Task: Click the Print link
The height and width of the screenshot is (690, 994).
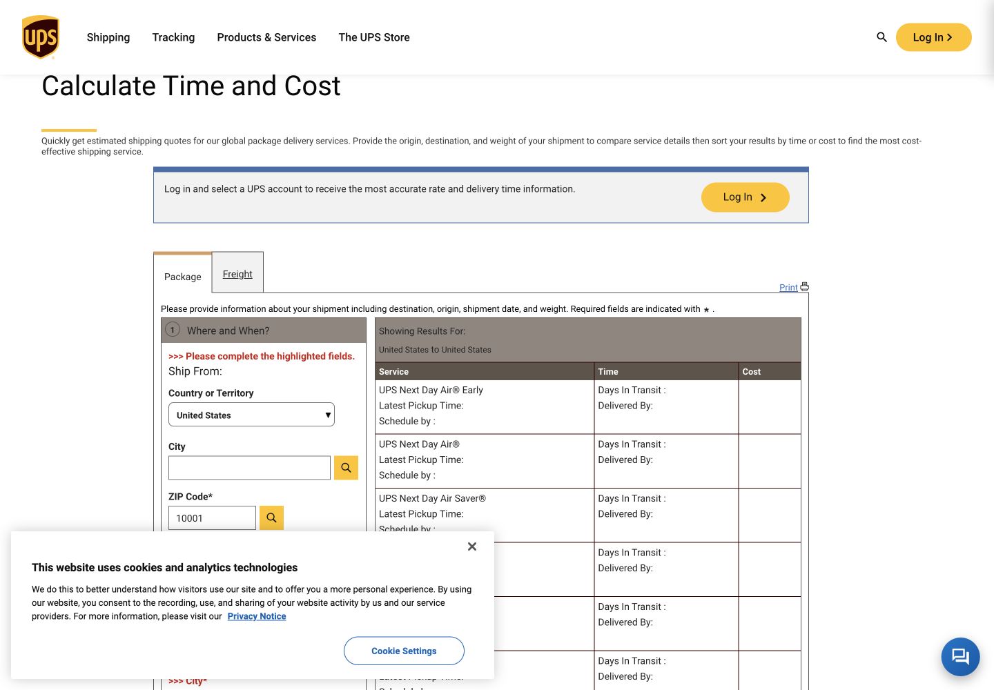Action: pyautogui.click(x=788, y=288)
